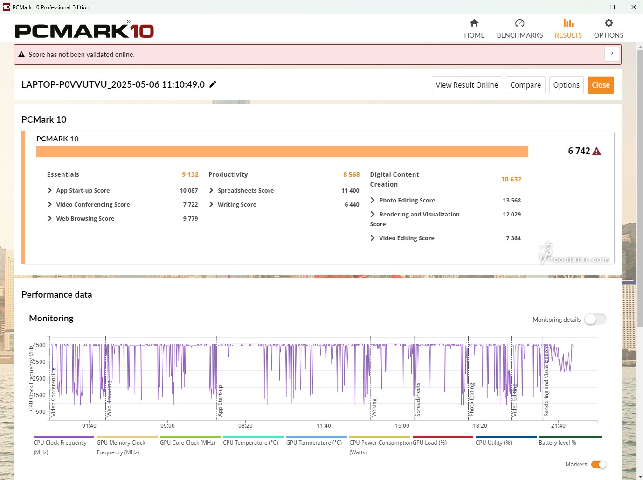Toggle Battery level dark green legend
Image resolution: width=643 pixels, height=480 pixels.
[570, 441]
